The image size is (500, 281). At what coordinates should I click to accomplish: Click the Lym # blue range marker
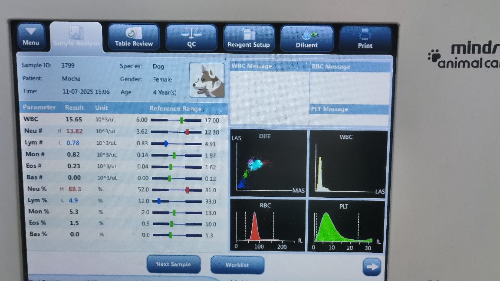(x=166, y=144)
